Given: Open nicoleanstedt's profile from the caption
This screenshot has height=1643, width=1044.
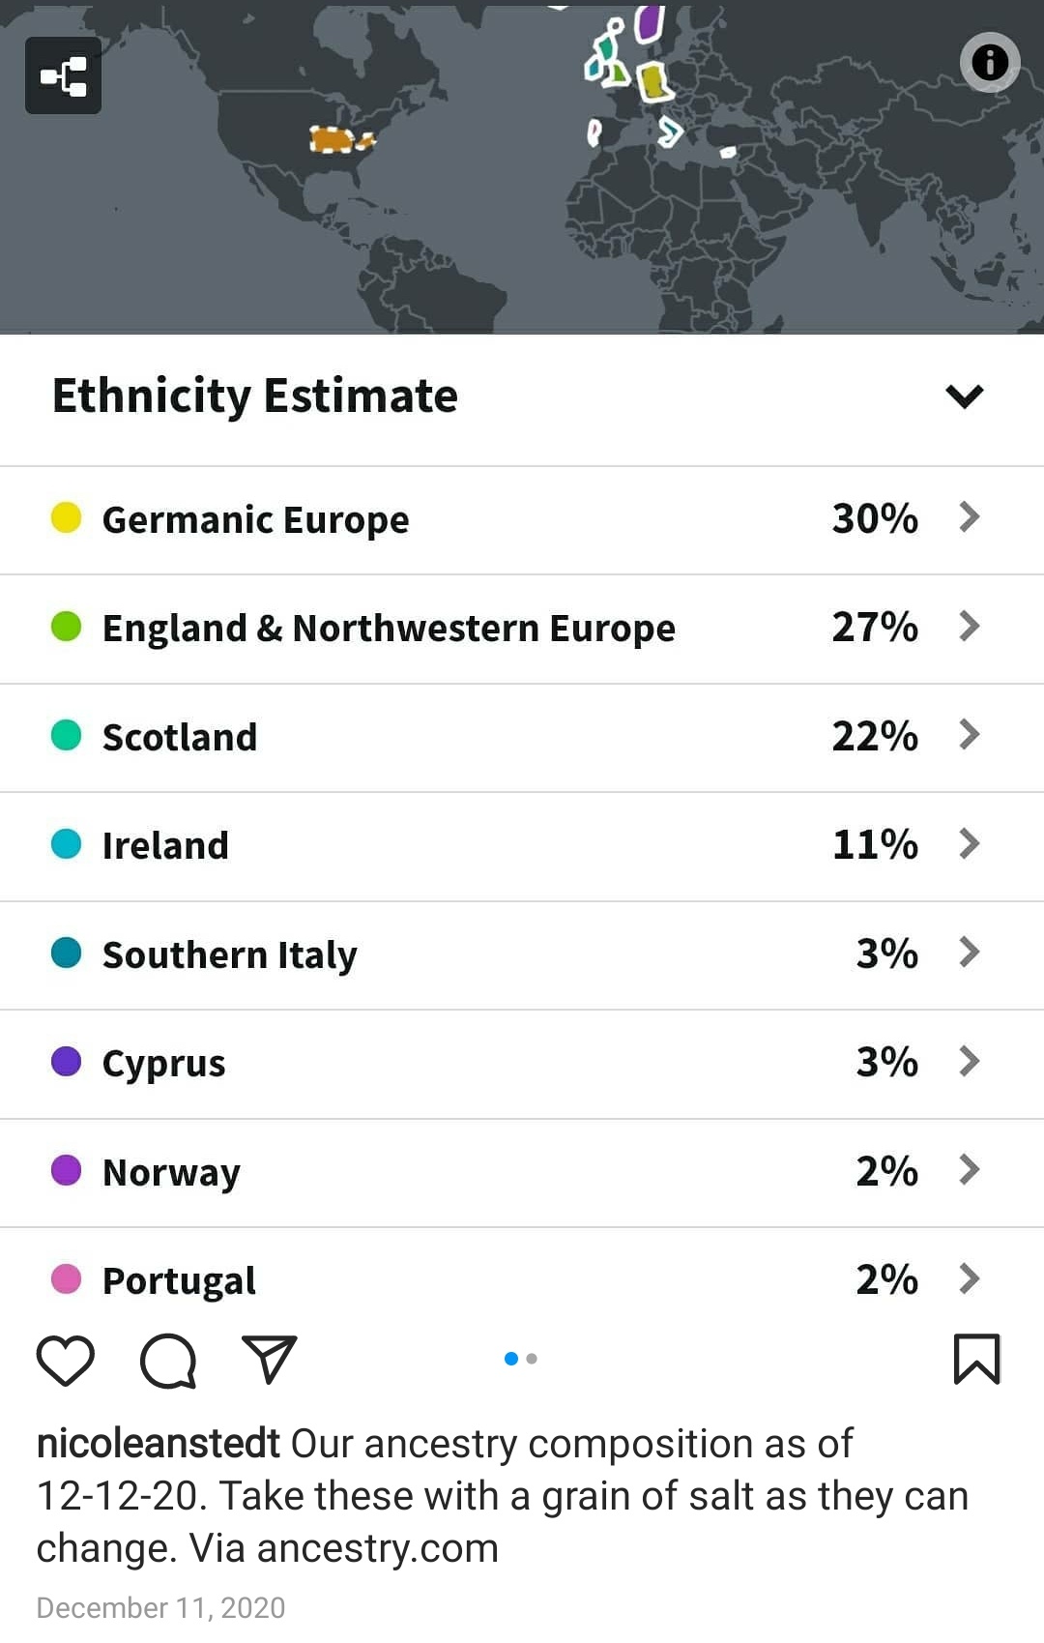Looking at the screenshot, I should pyautogui.click(x=158, y=1444).
